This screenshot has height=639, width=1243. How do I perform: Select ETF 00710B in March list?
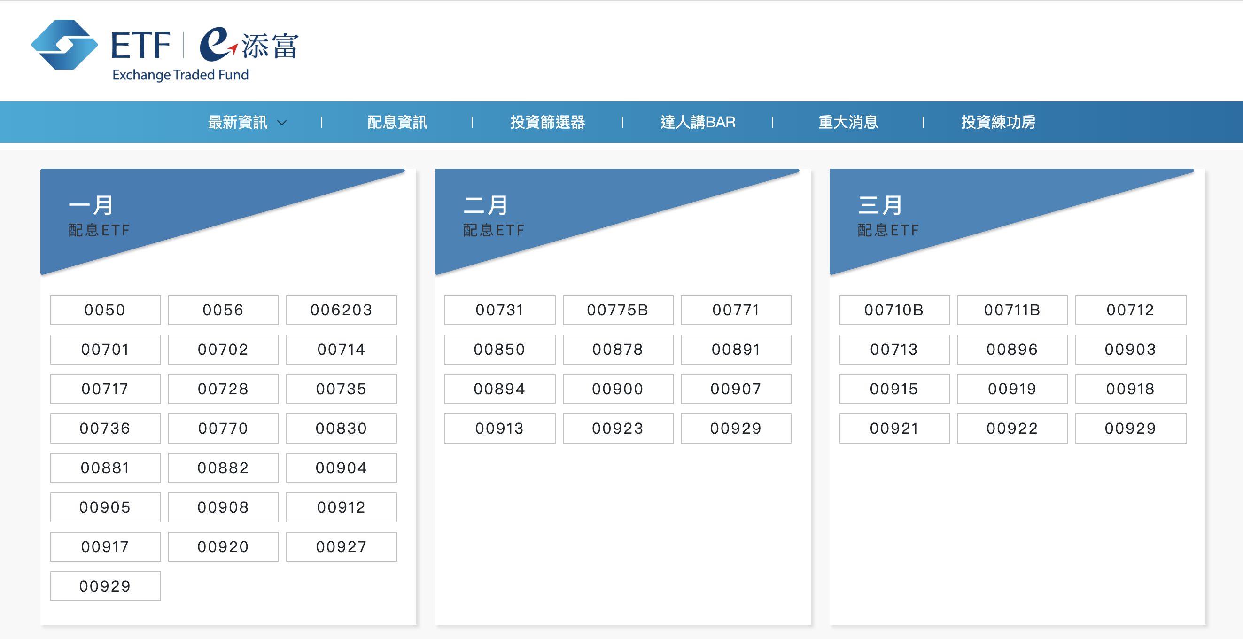[x=894, y=310]
